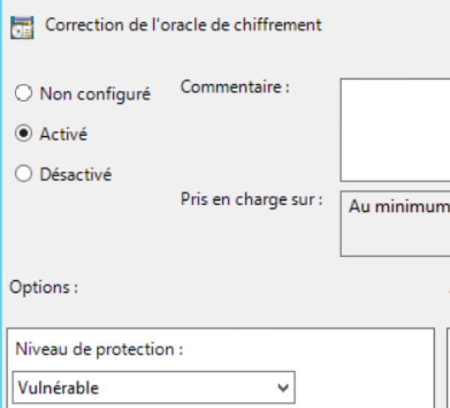Click the "Vulnérable" selected value text

pyautogui.click(x=59, y=388)
